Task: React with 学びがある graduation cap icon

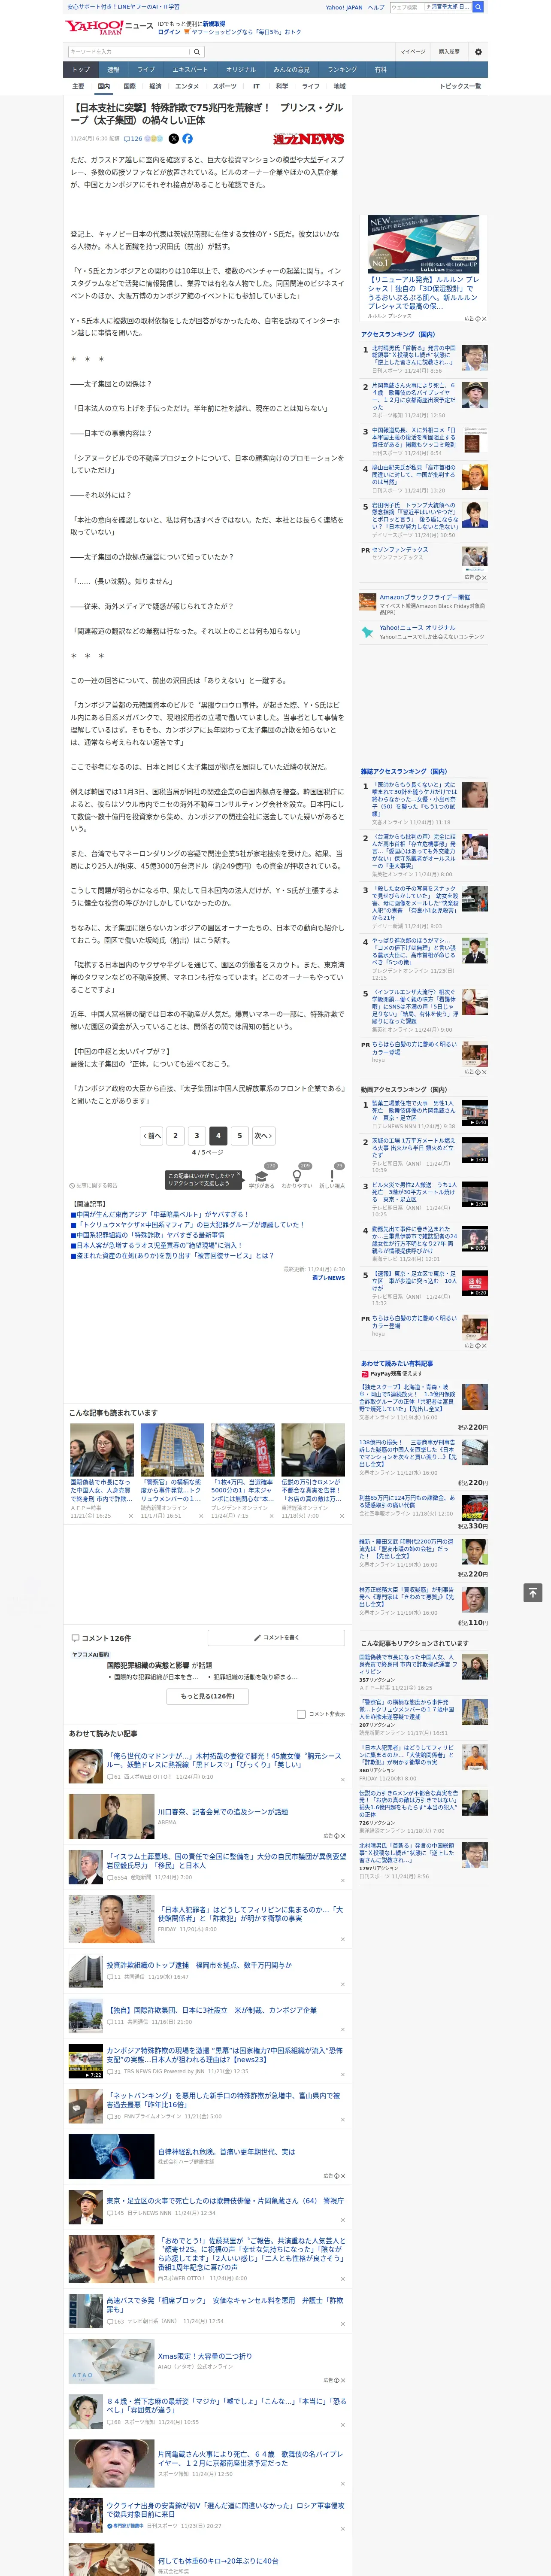Action: coord(262,1176)
